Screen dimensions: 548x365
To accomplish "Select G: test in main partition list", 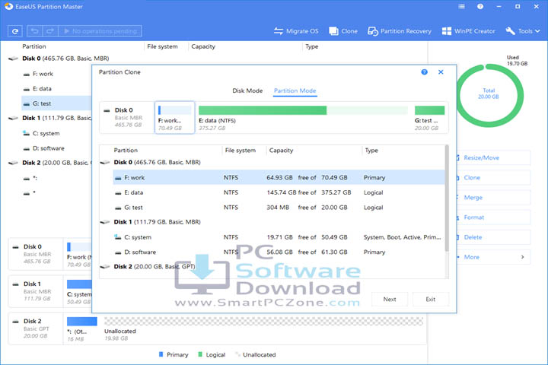I will click(x=56, y=103).
